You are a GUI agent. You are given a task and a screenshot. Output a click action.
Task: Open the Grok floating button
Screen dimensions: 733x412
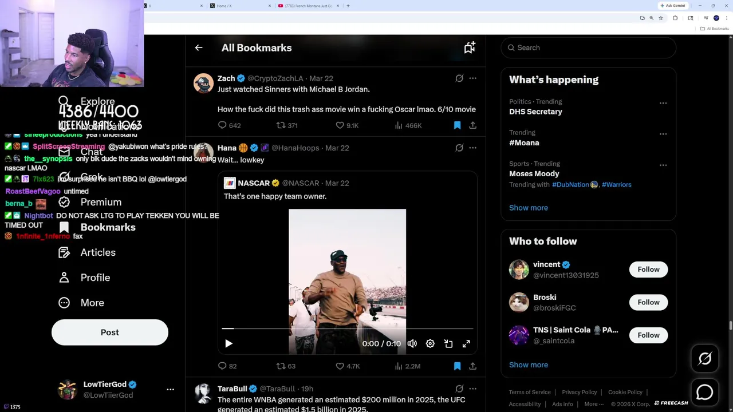tap(705, 359)
